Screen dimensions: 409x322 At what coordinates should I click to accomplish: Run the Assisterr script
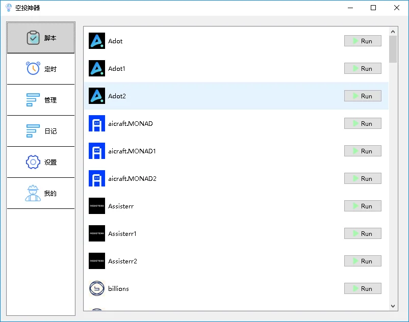[x=363, y=206]
